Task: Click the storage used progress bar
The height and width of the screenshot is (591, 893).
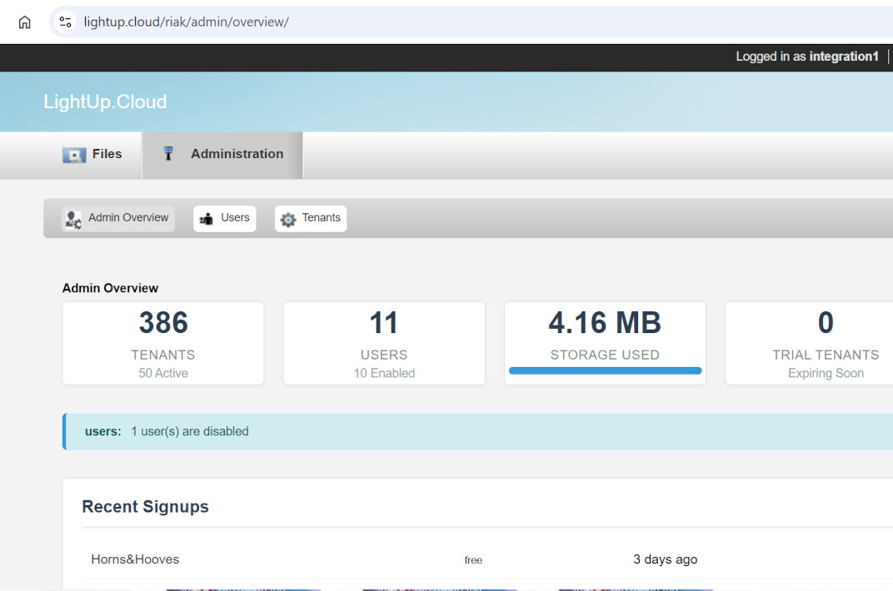Action: tap(605, 371)
